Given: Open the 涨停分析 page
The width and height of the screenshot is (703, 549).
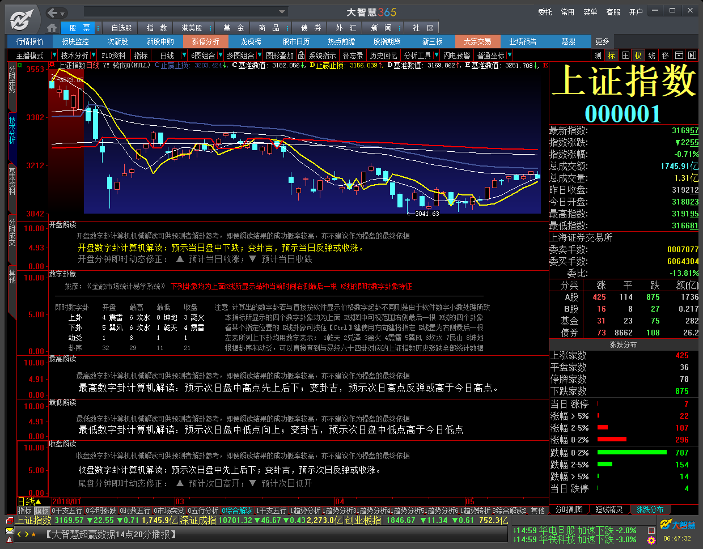Looking at the screenshot, I should [x=205, y=41].
